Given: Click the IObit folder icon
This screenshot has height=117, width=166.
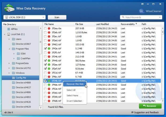Looking at the screenshot, I should coord(18,54).
